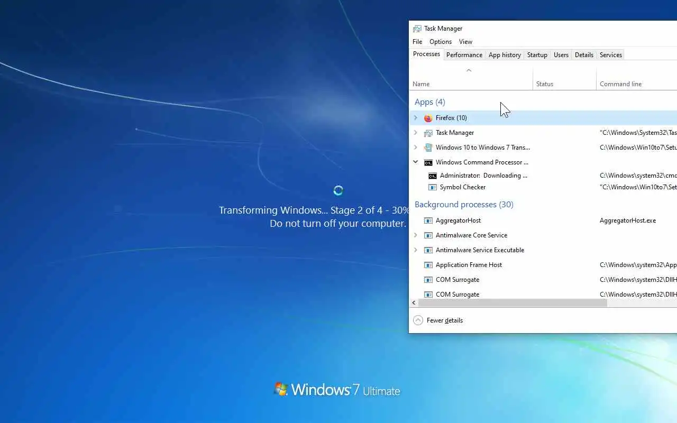The height and width of the screenshot is (423, 677).
Task: Switch to the Performance tab
Action: (x=464, y=55)
